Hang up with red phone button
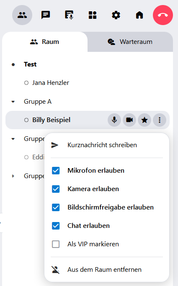This screenshot has width=178, height=286. (163, 15)
